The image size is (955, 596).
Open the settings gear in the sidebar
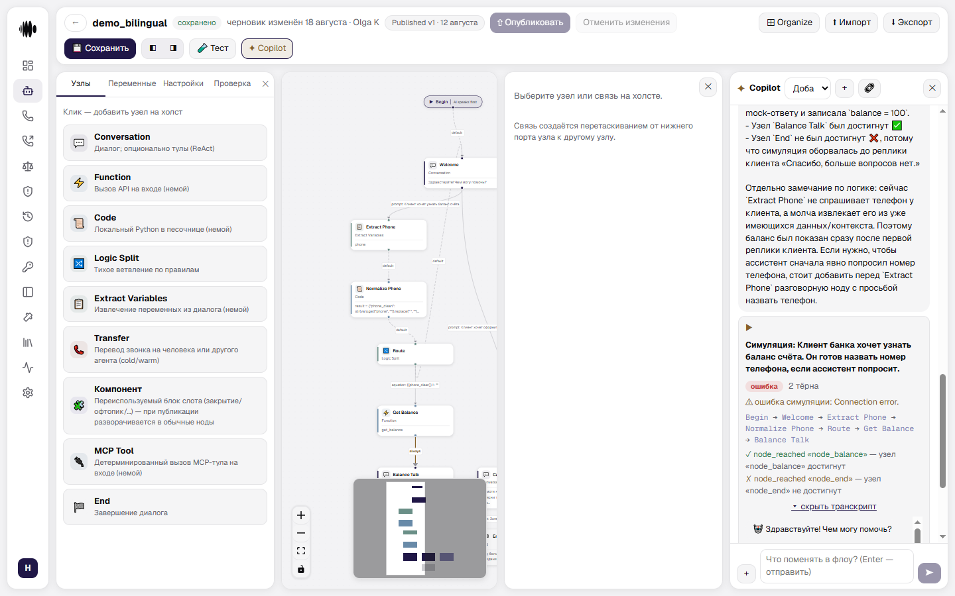click(28, 393)
